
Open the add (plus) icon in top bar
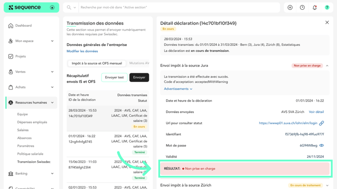[290, 7]
